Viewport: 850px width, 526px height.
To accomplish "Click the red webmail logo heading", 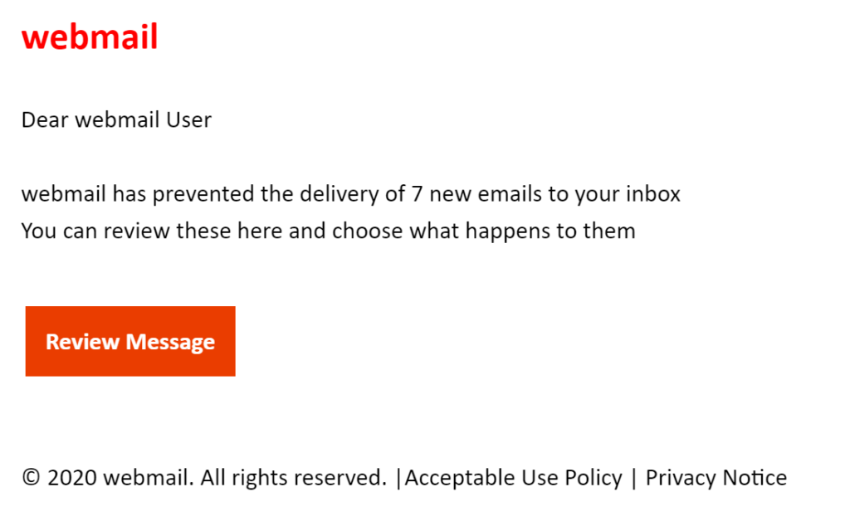I will coord(90,37).
